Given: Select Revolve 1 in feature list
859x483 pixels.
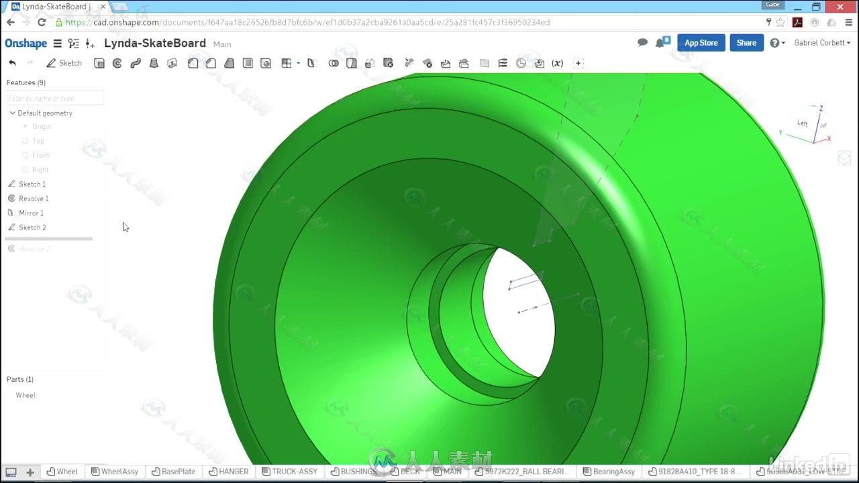Looking at the screenshot, I should click(34, 199).
